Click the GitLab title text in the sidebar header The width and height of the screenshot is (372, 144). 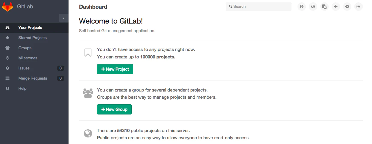(25, 7)
